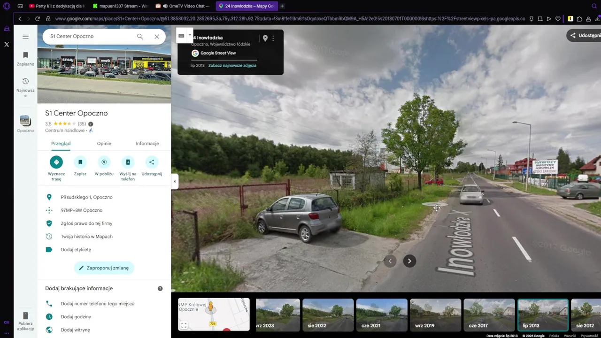Click the Warunki footer link
601x338 pixels.
coord(570,336)
